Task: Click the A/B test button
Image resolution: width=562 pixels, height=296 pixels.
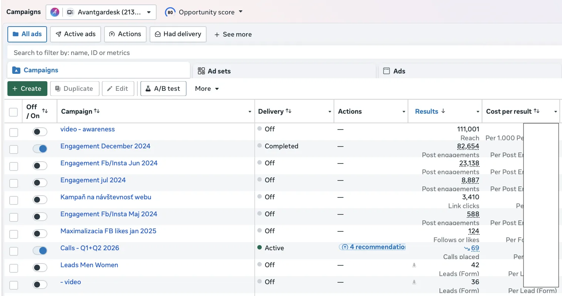Action: (163, 89)
